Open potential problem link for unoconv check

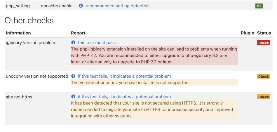coord(124,76)
